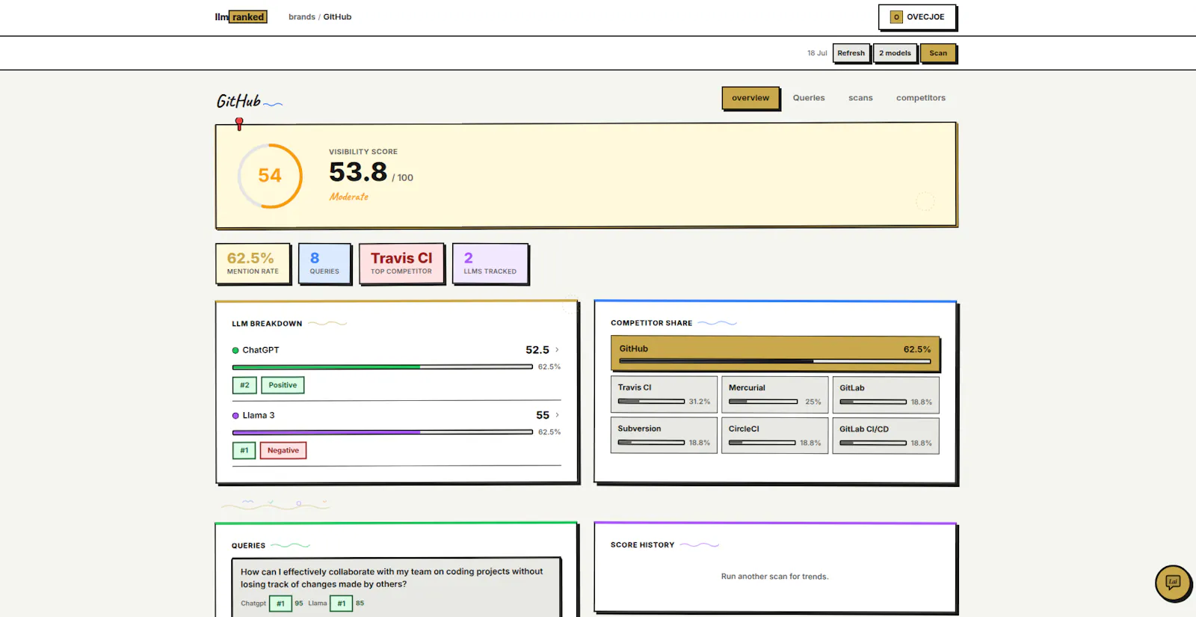The image size is (1196, 617).
Task: Click the LLM BREAKDOWN heading
Action: (267, 324)
